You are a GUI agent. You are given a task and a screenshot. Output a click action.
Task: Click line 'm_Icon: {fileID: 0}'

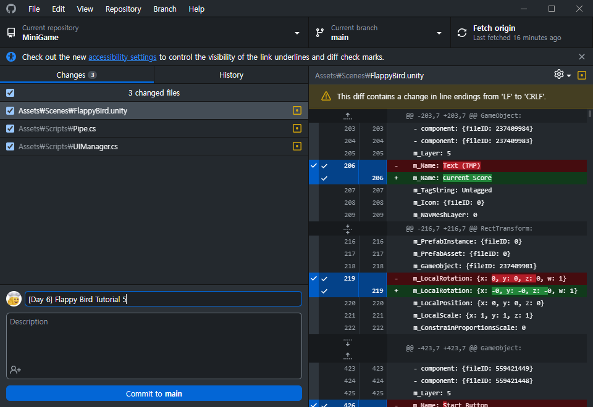point(448,203)
